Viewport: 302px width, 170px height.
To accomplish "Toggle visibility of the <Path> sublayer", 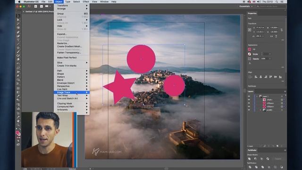I will pyautogui.click(x=249, y=100).
